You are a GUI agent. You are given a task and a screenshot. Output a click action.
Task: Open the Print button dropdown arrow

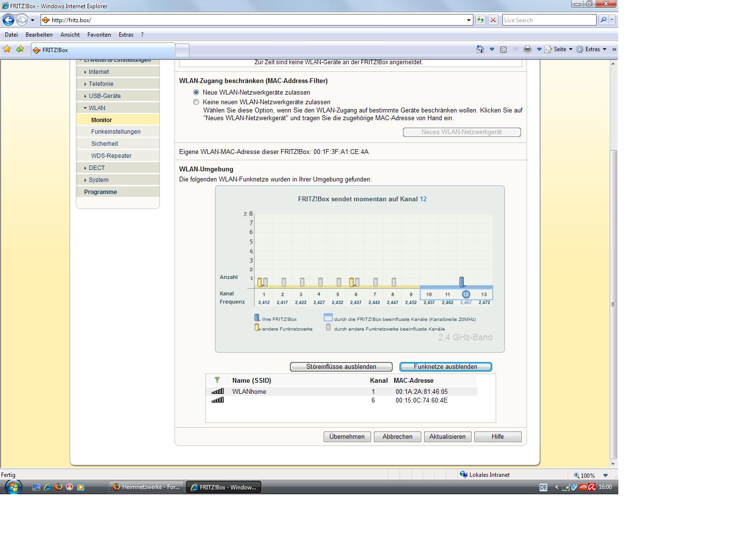click(539, 49)
